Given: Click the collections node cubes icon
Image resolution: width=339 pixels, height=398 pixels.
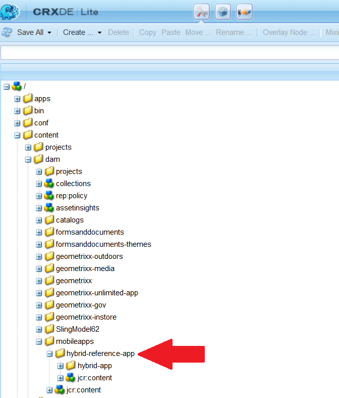Looking at the screenshot, I should tap(49, 183).
